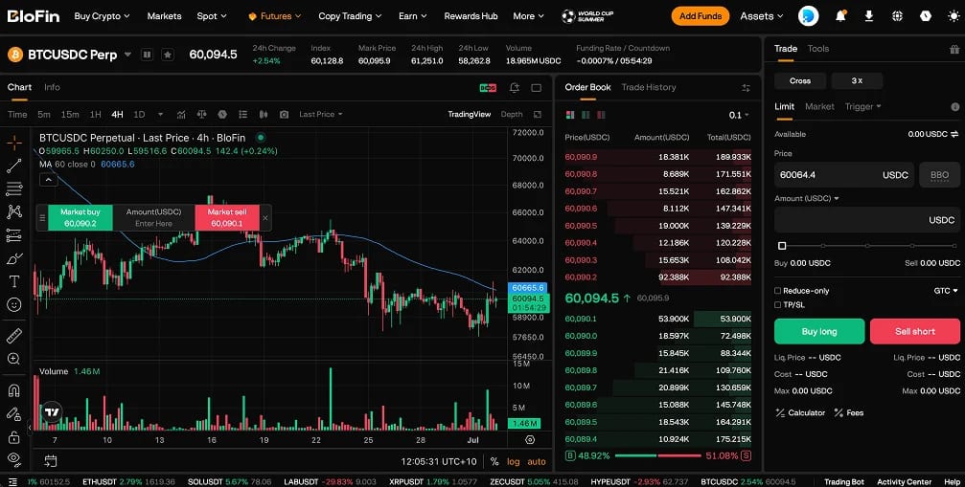Switch chart to Depth view
Screen dimensions: 965x487
click(512, 114)
